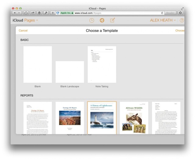Click the create new document icon

click(112, 20)
